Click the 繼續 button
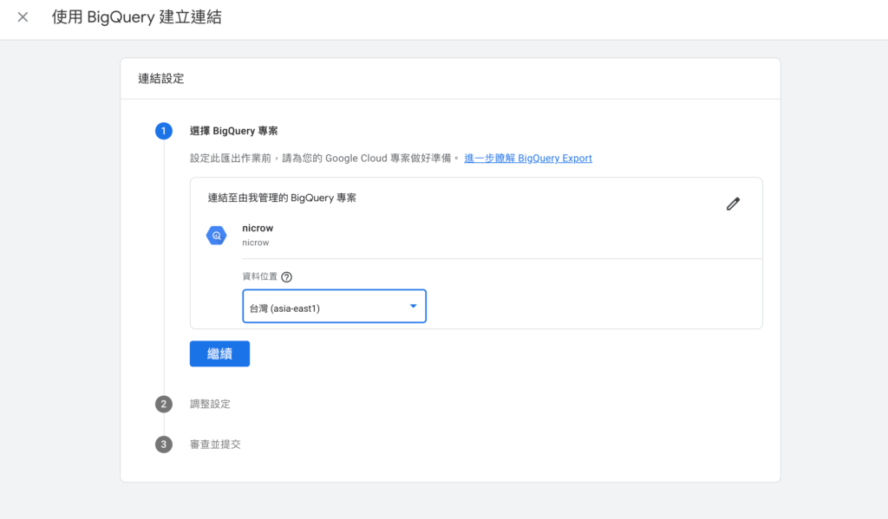The width and height of the screenshot is (888, 519). tap(219, 354)
